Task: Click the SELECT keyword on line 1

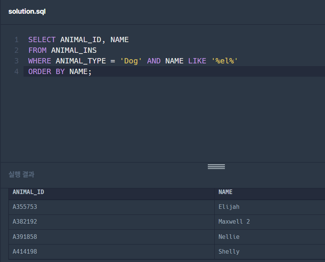Action: (42, 39)
